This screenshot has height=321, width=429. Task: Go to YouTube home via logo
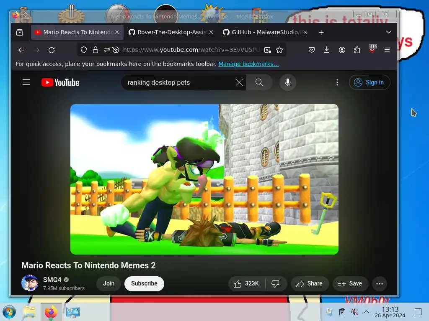click(x=60, y=82)
